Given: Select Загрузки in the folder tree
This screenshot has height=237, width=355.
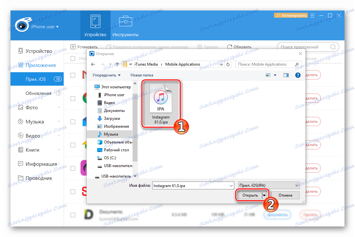Looking at the screenshot, I should point(109,118).
